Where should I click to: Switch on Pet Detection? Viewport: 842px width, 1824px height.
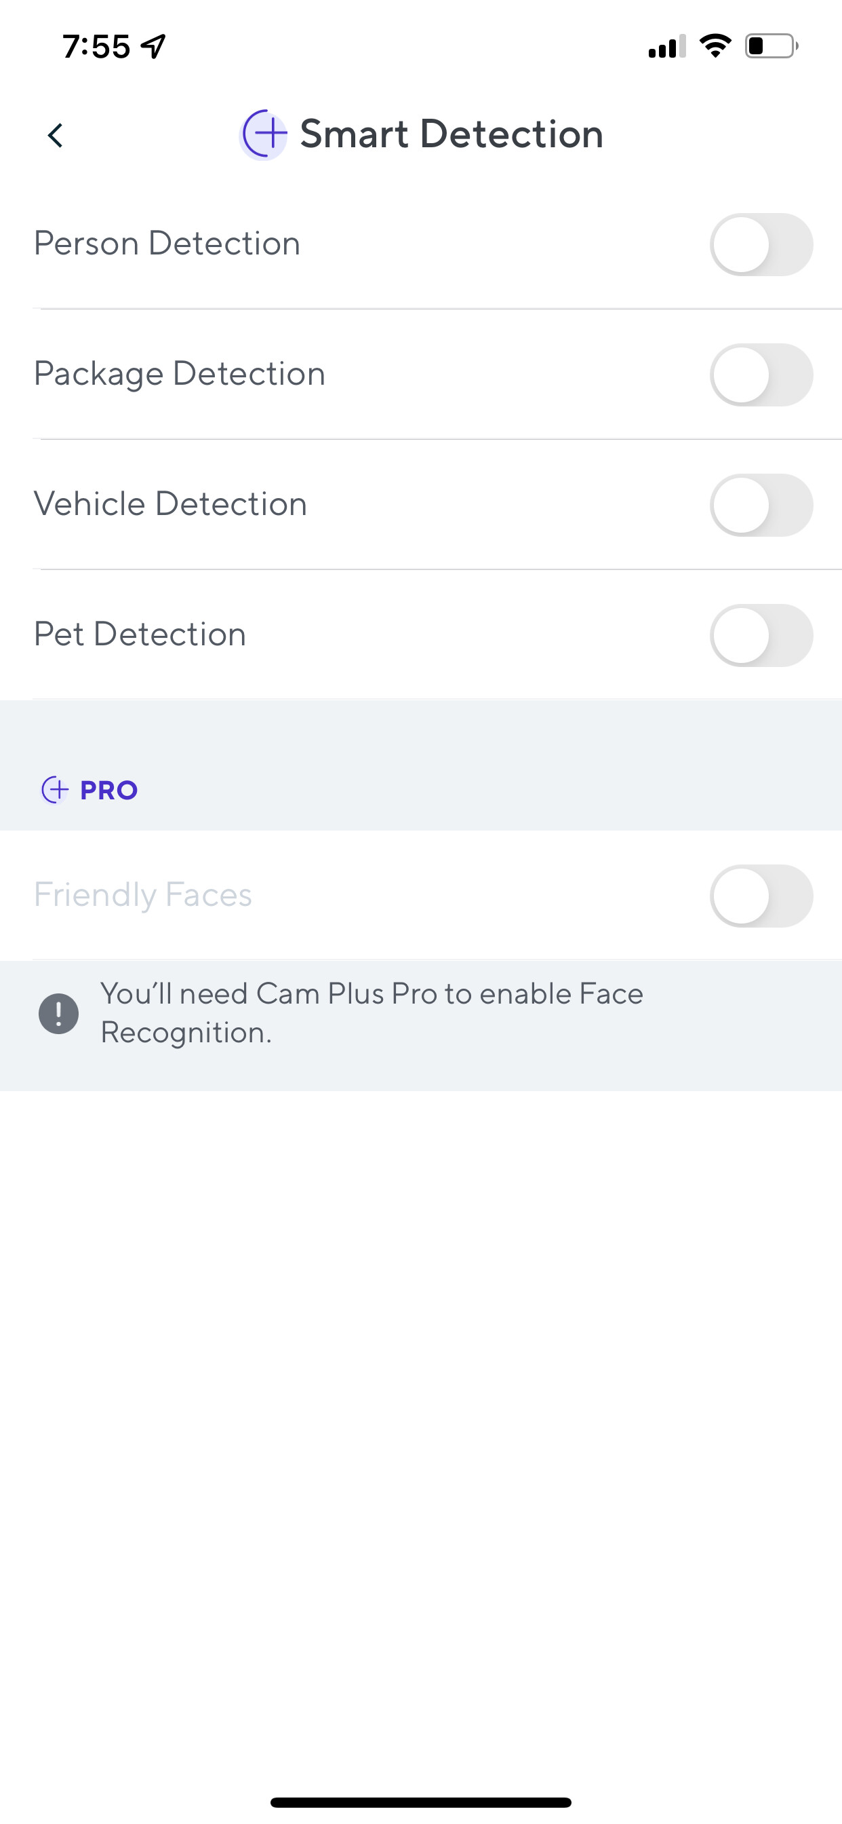tap(761, 635)
